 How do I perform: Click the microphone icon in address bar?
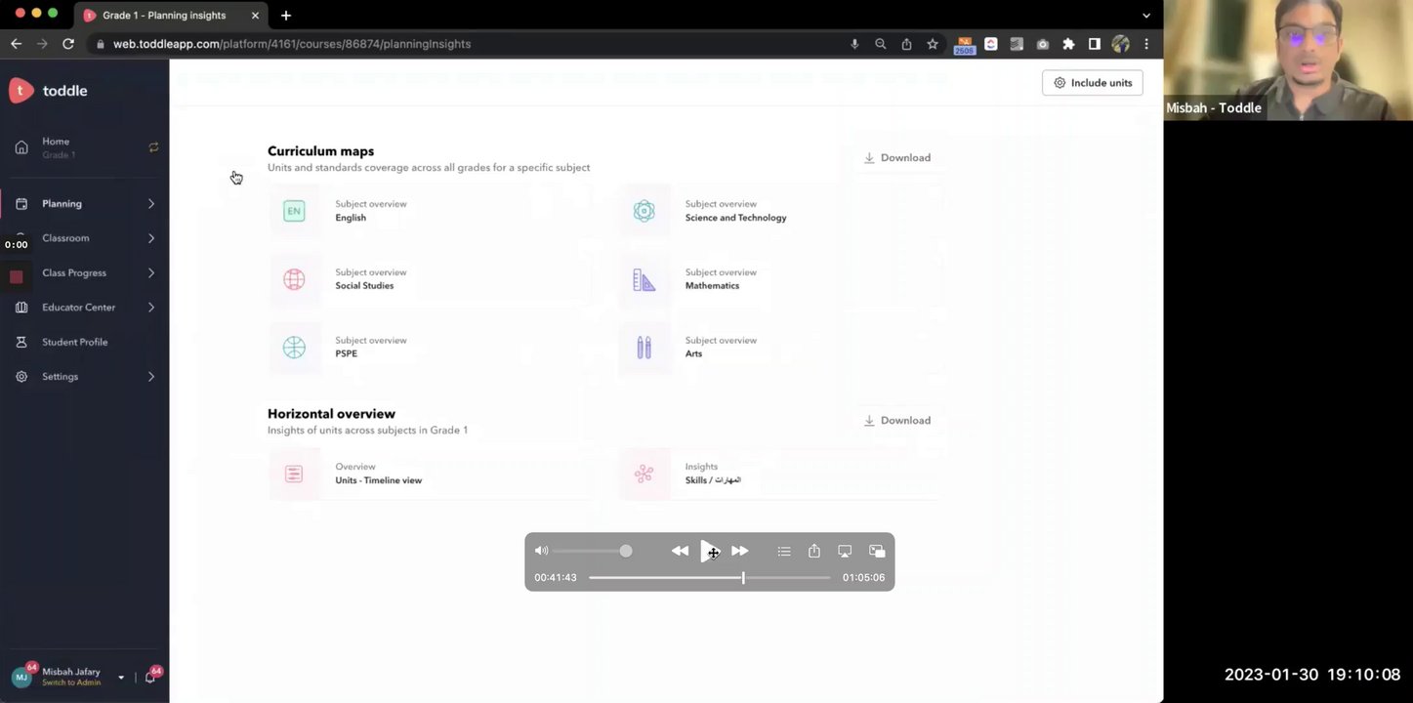point(854,44)
